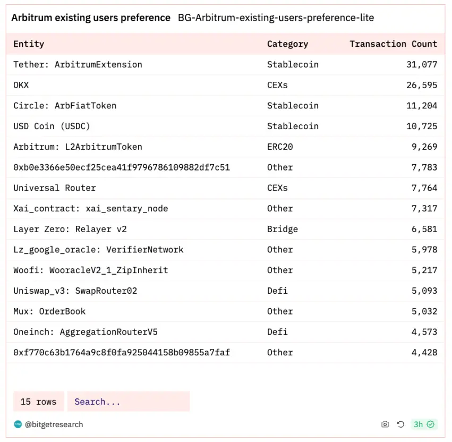
Task: Click the Universal Router row
Action: (x=55, y=188)
